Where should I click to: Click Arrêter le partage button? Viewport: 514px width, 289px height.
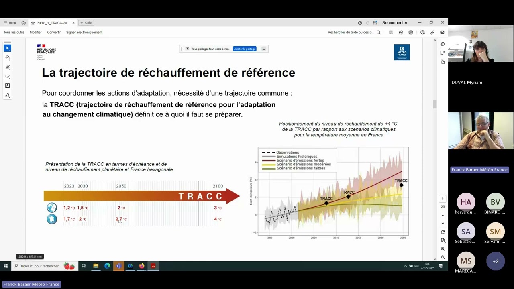click(245, 49)
